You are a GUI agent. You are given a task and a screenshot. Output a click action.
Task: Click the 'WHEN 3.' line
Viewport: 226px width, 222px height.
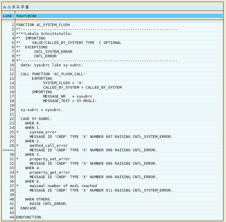click(33, 155)
